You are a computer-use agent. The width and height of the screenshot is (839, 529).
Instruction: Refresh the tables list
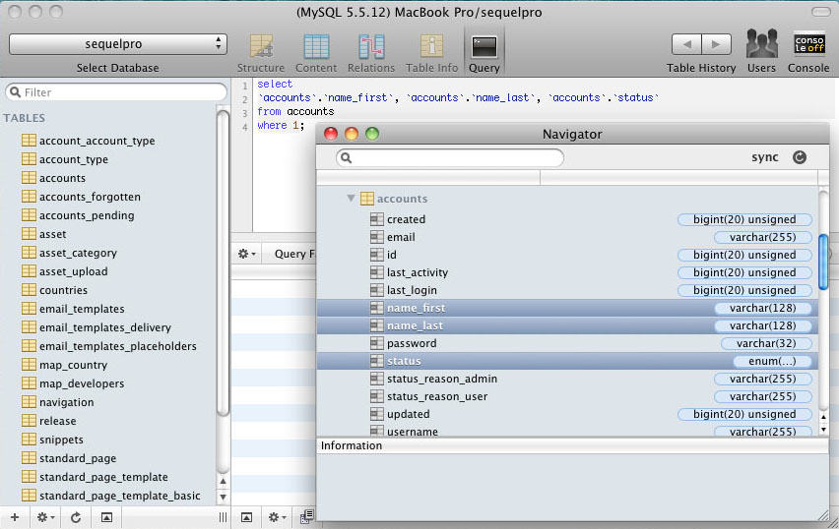tap(76, 517)
